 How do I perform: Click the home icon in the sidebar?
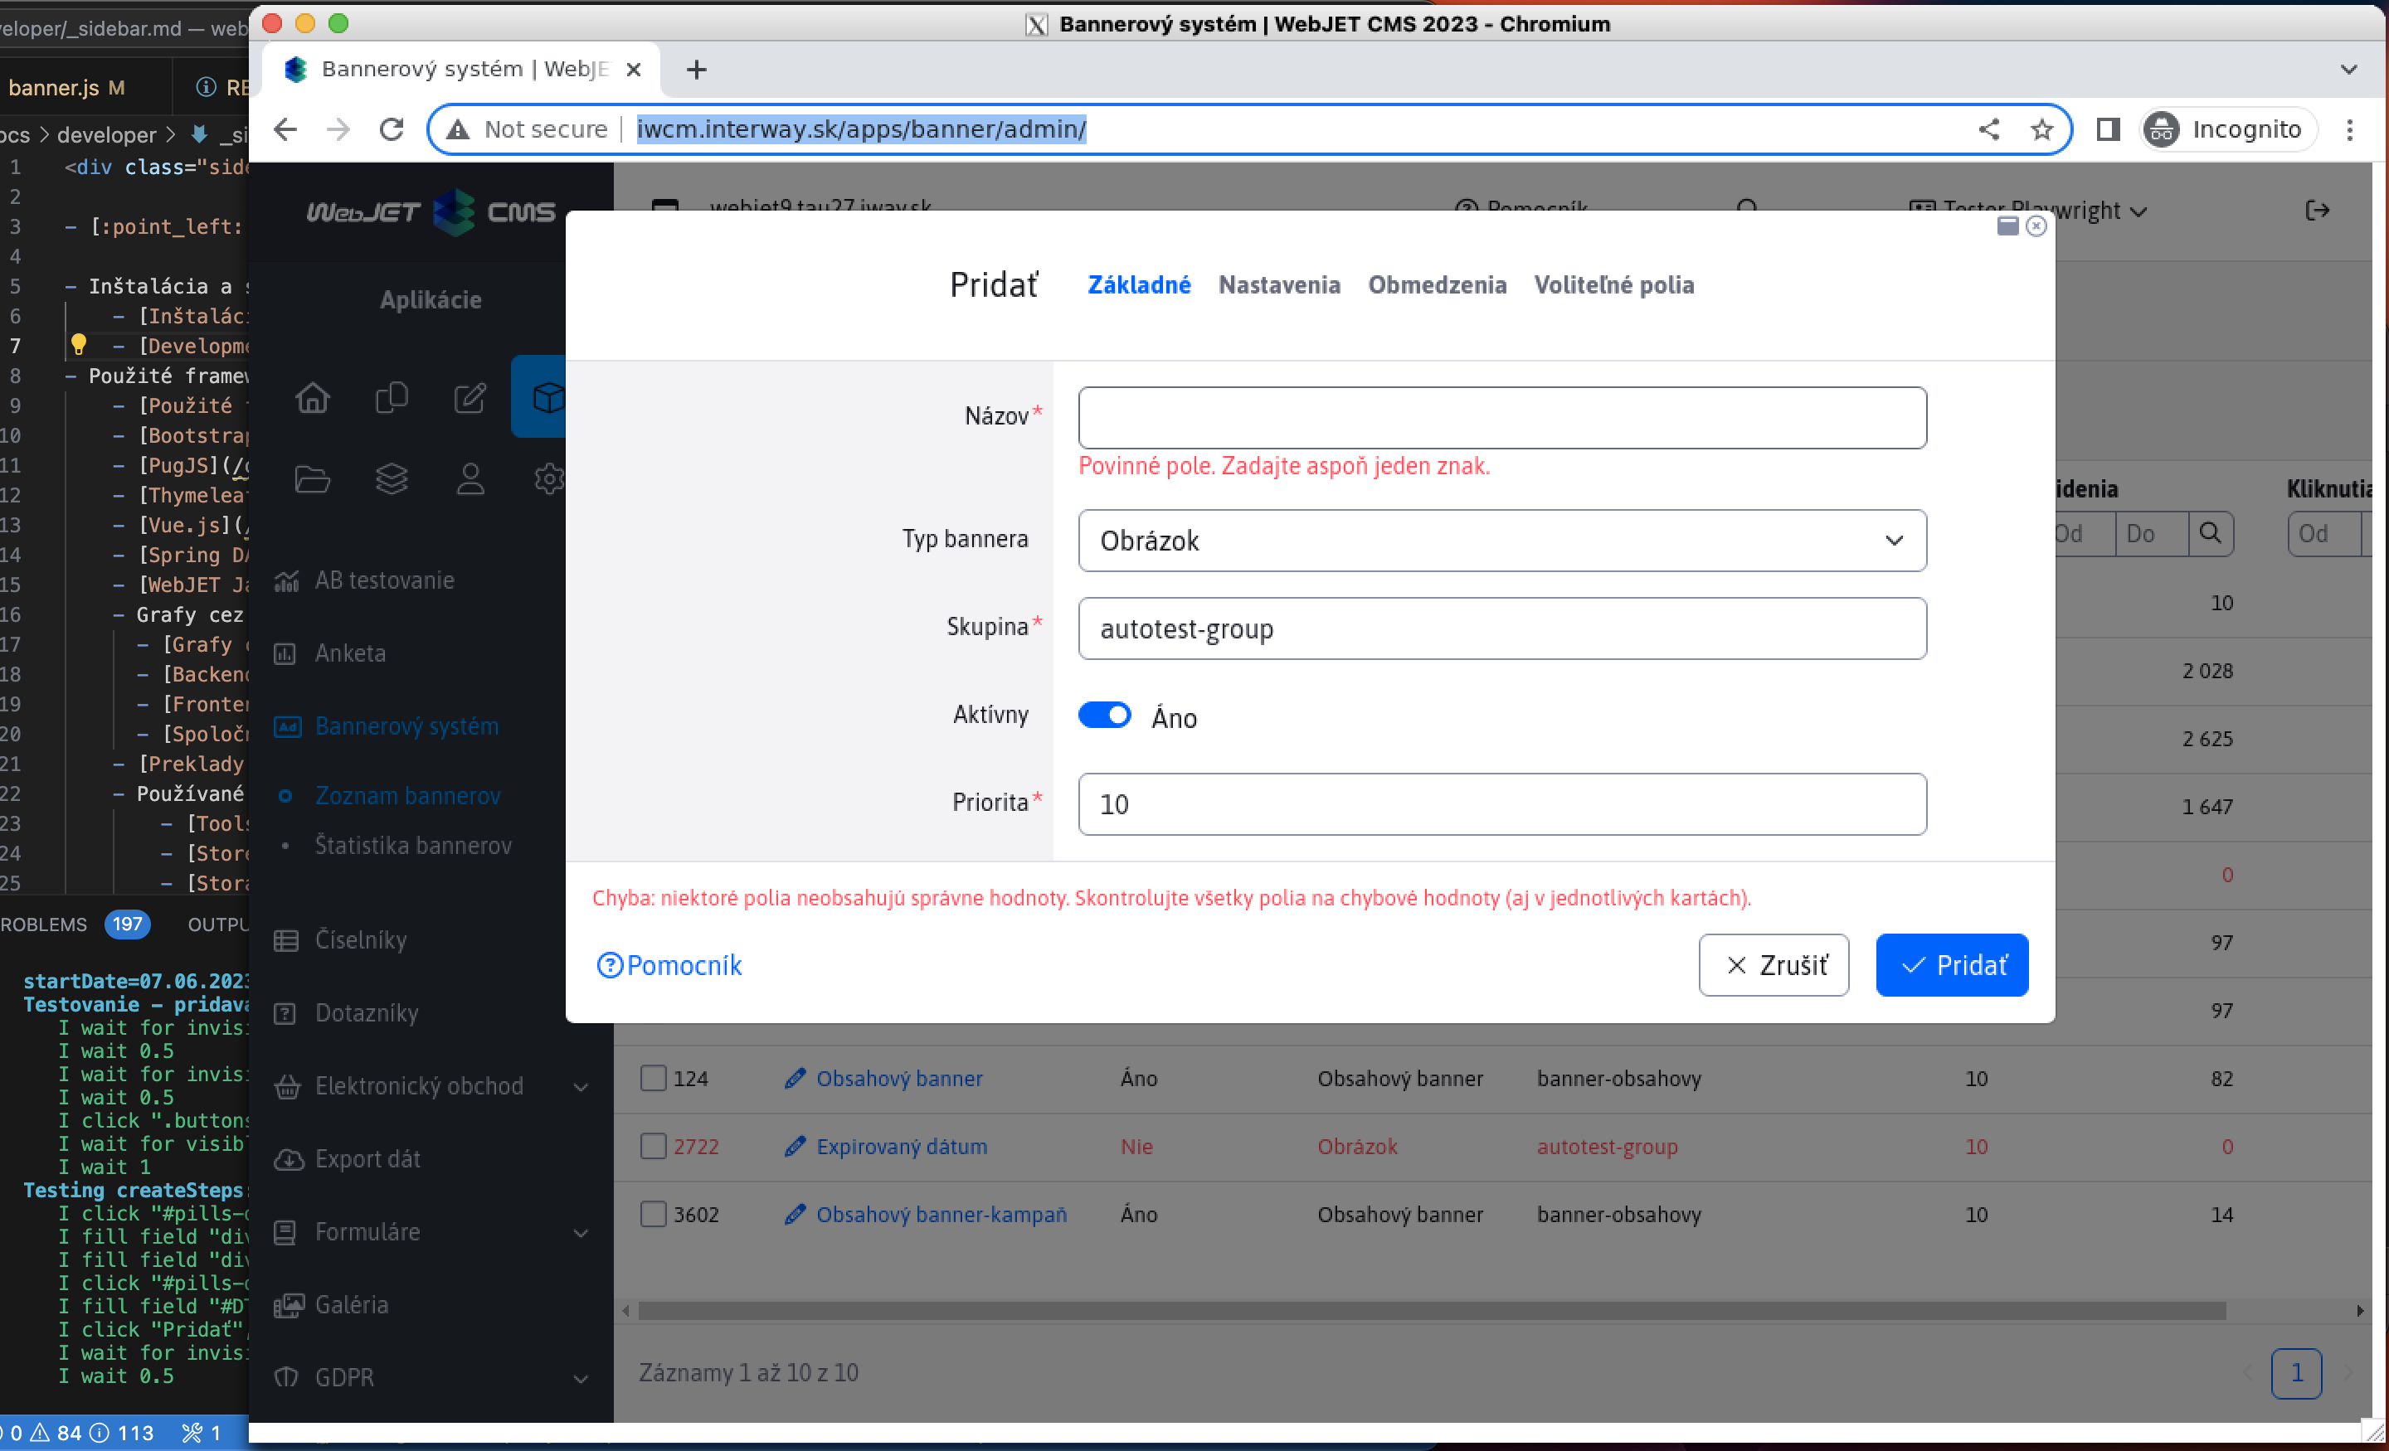[312, 397]
